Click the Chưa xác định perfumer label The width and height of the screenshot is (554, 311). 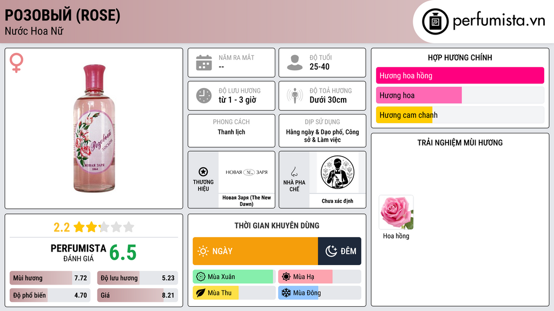[338, 201]
